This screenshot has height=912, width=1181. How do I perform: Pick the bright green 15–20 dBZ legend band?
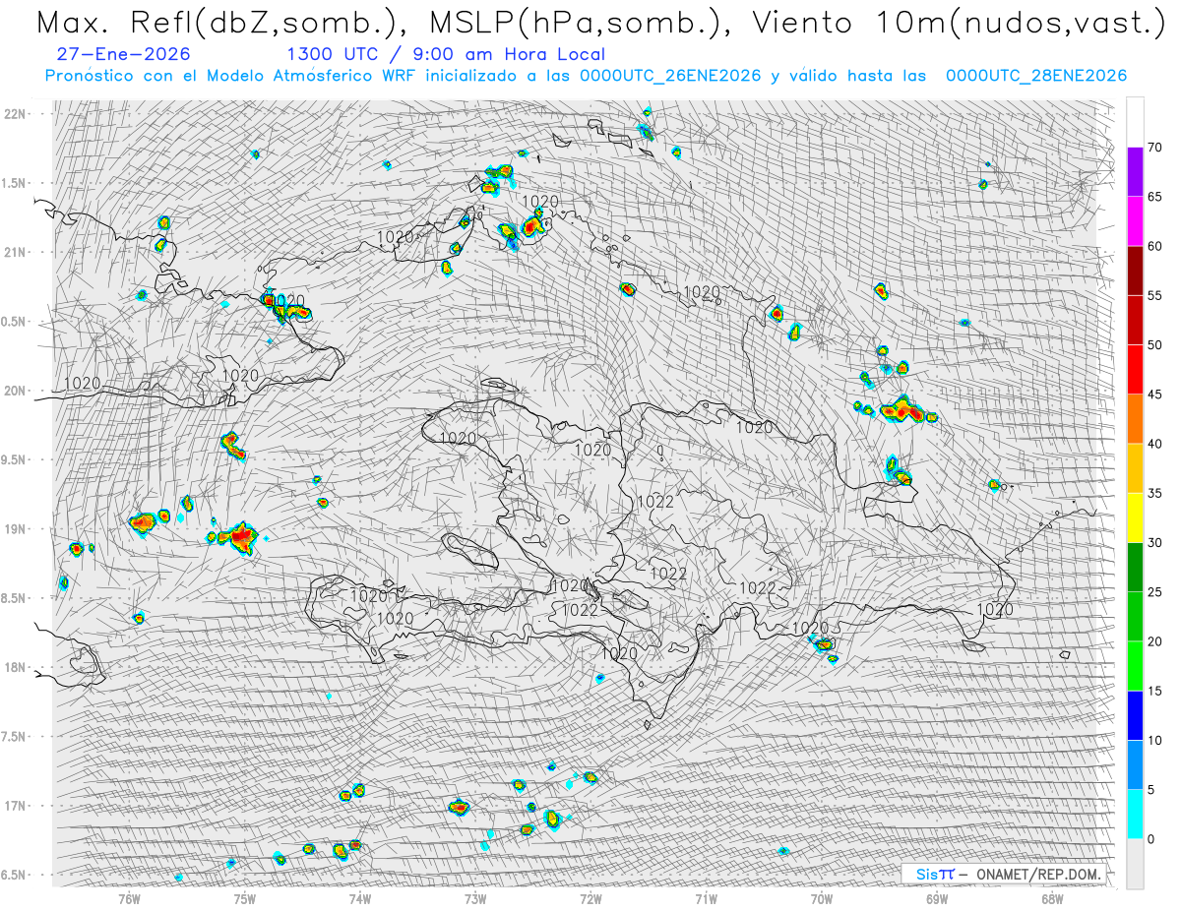click(x=1135, y=666)
